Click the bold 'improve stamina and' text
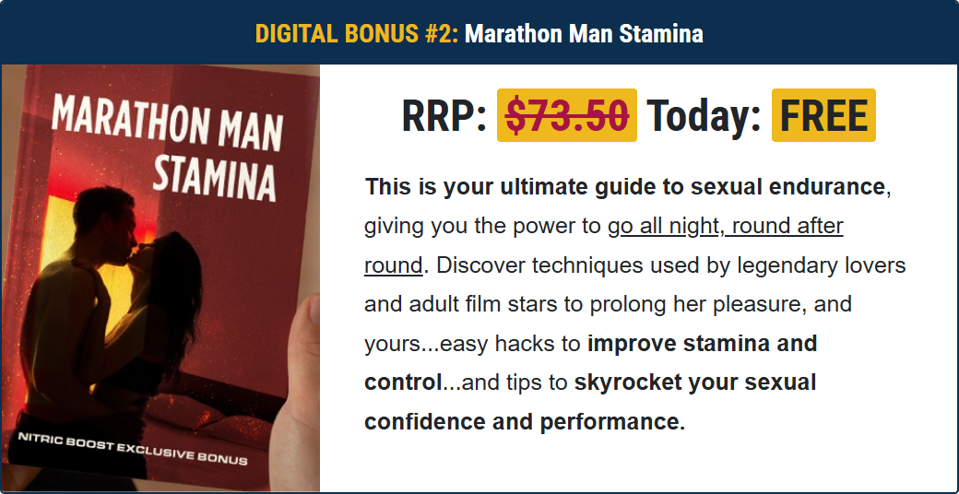 pyautogui.click(x=702, y=344)
